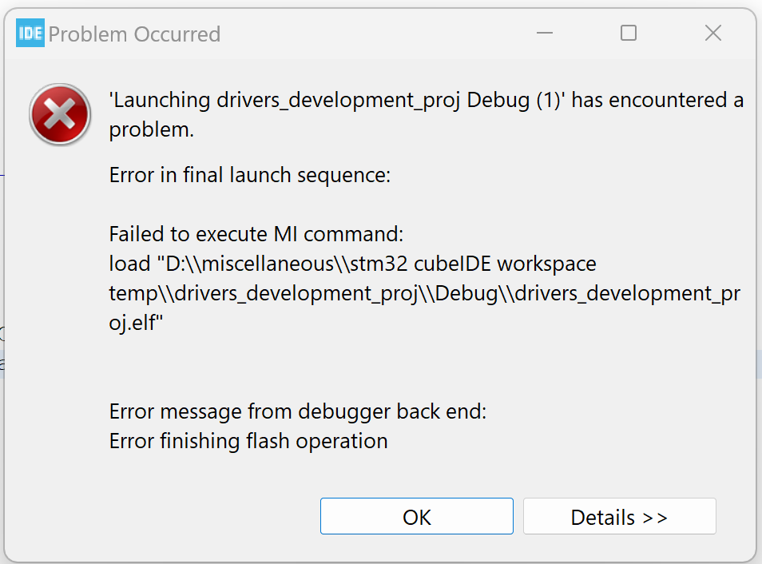Click 'Error message from debugger back end:' text
This screenshot has height=564, width=762.
[x=297, y=411]
